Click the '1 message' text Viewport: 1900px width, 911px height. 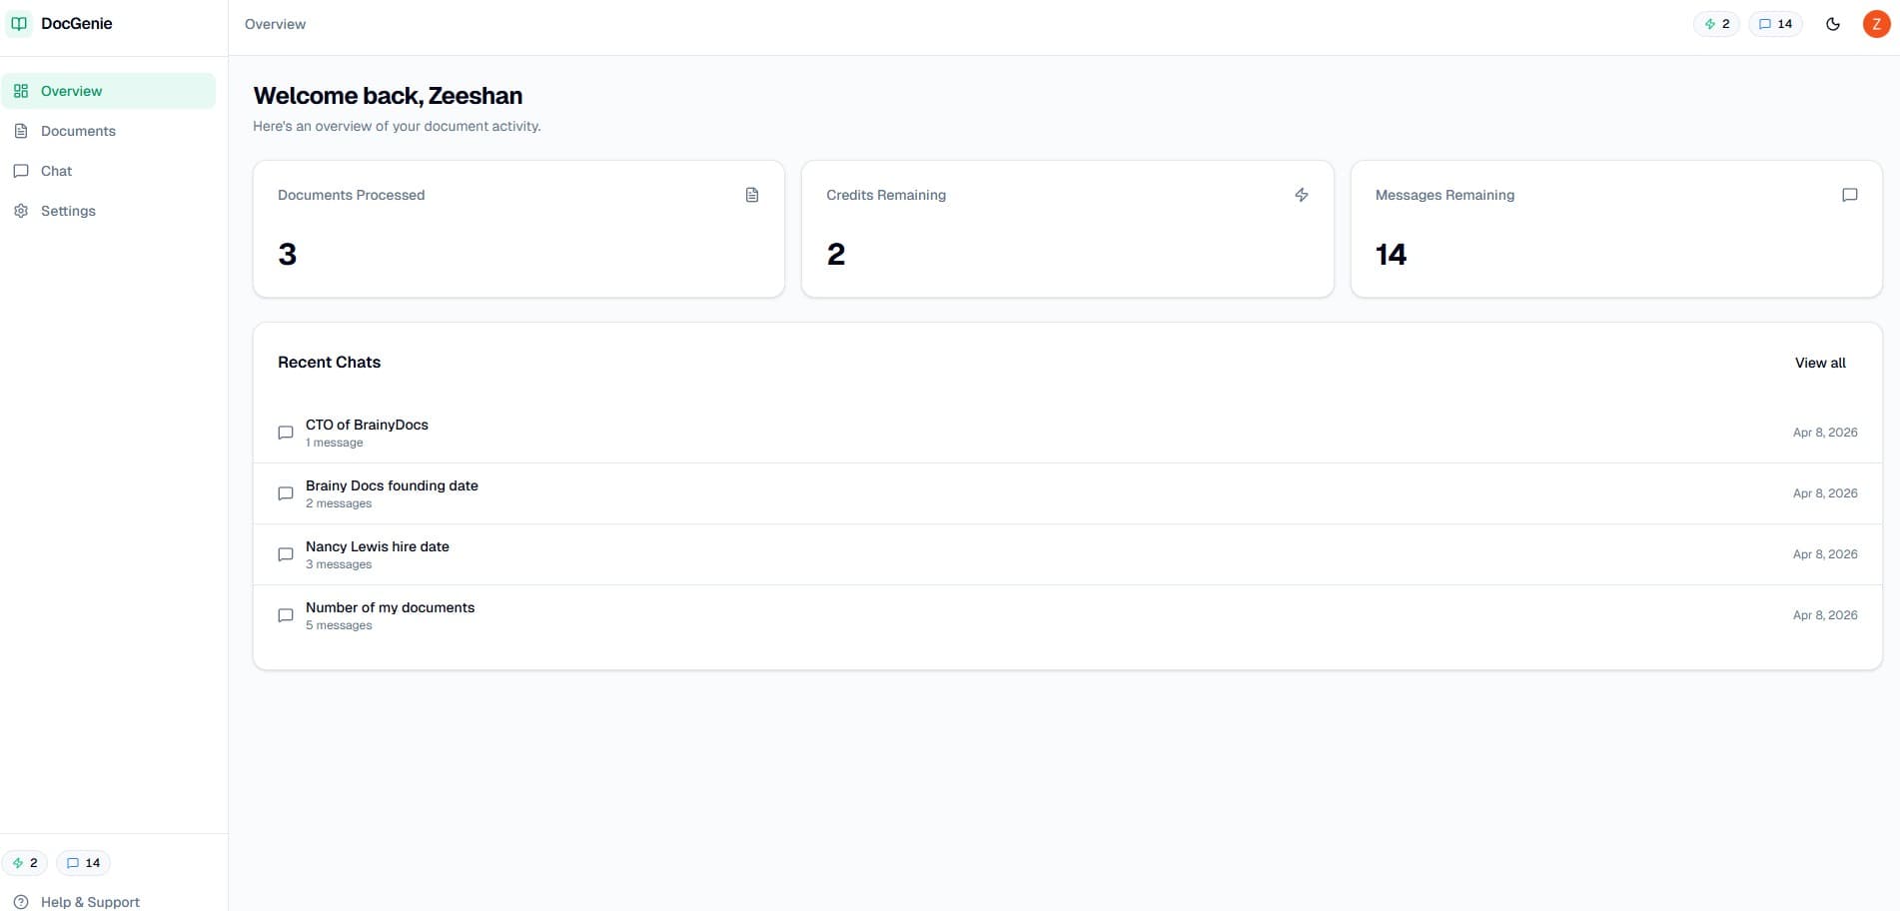pos(335,443)
